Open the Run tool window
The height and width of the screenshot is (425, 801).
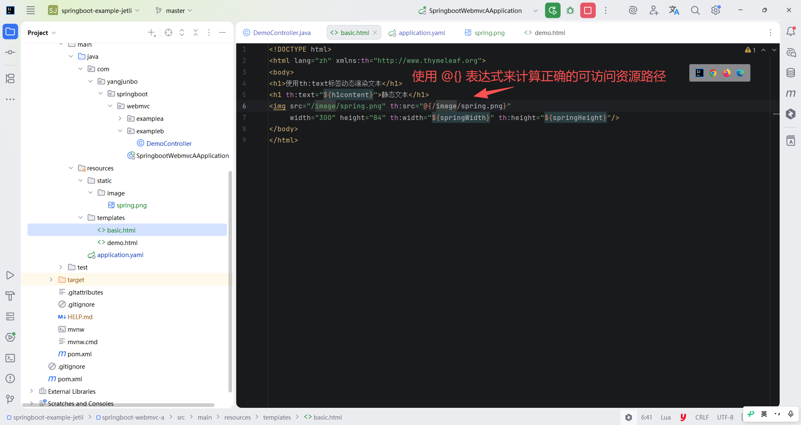pos(10,275)
